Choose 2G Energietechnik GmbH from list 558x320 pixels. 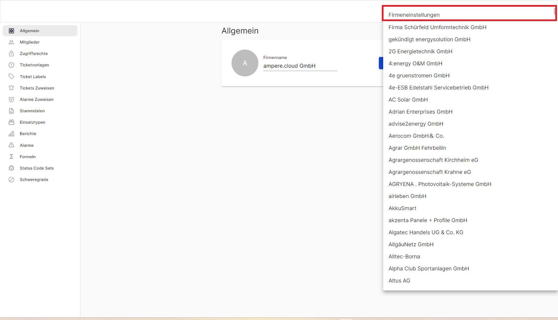420,51
